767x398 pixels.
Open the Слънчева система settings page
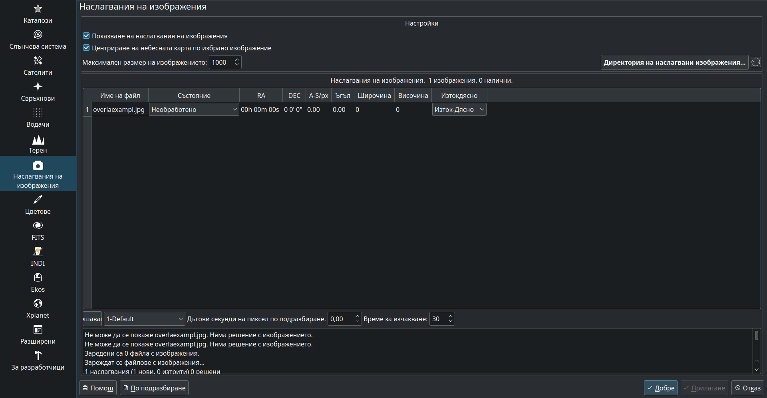pyautogui.click(x=38, y=40)
